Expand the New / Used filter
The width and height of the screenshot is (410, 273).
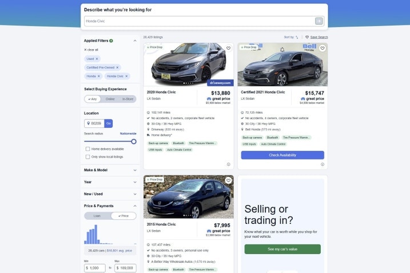point(135,194)
